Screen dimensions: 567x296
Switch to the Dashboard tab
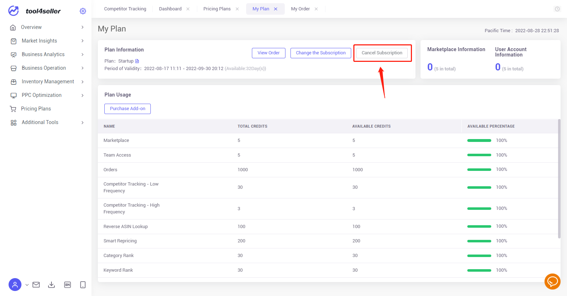point(170,9)
